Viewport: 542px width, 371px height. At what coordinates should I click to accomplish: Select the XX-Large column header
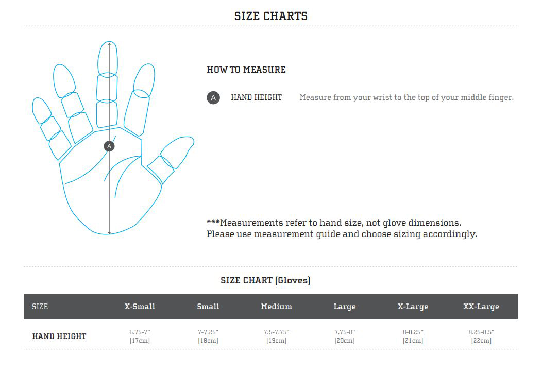point(481,307)
